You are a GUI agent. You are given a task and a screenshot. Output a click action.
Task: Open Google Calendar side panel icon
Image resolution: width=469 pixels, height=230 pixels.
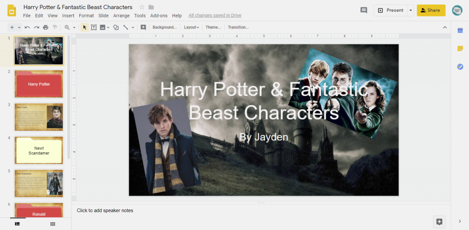pyautogui.click(x=460, y=31)
